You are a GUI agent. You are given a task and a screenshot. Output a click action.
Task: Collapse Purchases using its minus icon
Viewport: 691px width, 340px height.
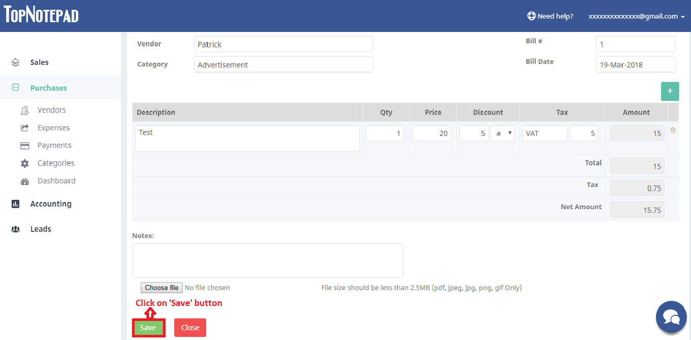[15, 88]
